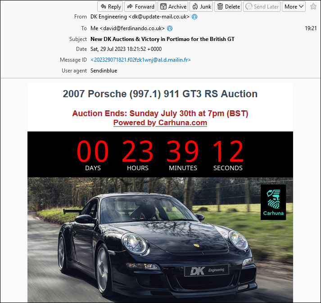This screenshot has height=303, width=321.
Task: Open the Message ID link
Action: pos(140,60)
